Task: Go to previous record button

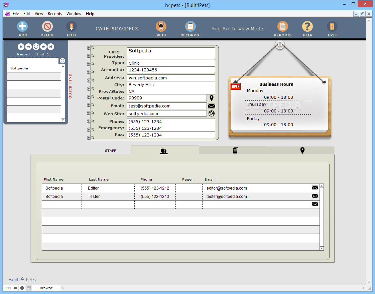Action: click(28, 47)
